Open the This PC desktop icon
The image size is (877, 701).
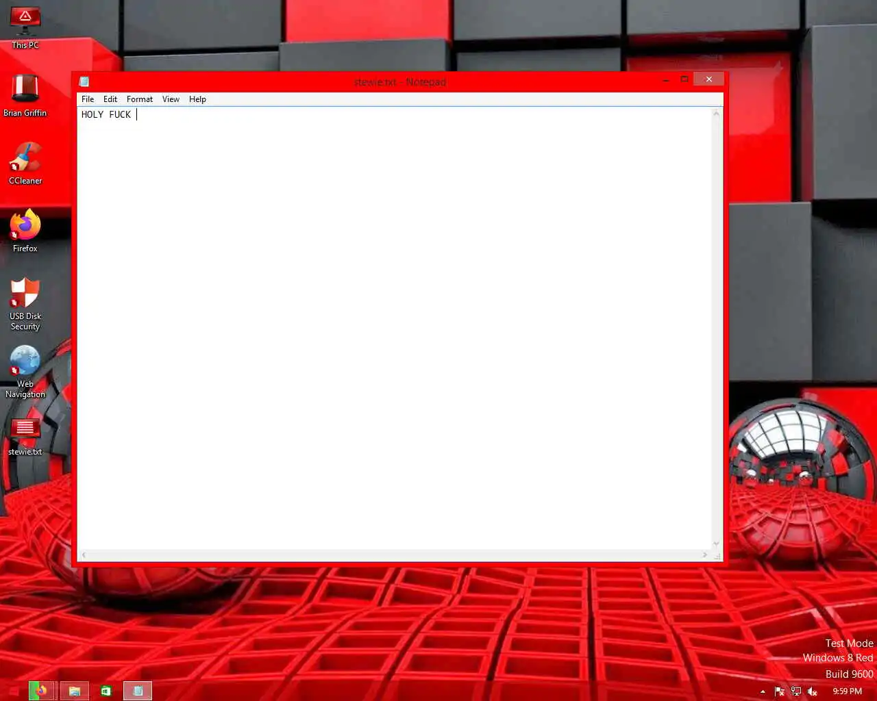pos(25,27)
